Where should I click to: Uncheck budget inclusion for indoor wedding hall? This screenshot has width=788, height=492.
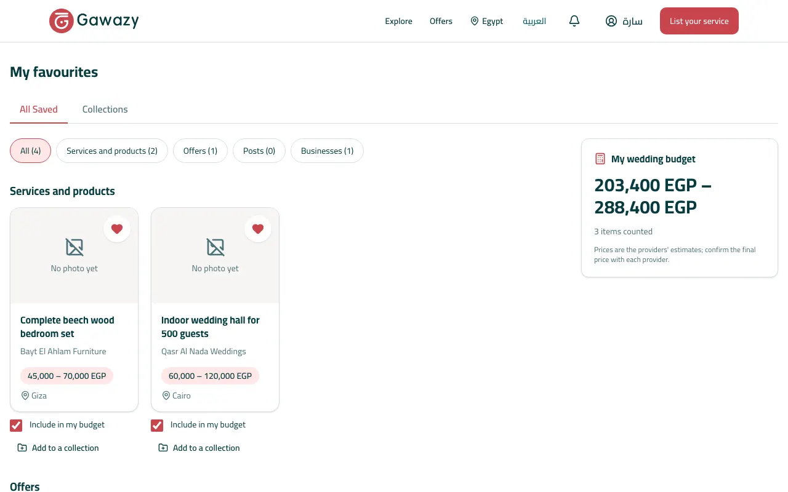click(157, 425)
